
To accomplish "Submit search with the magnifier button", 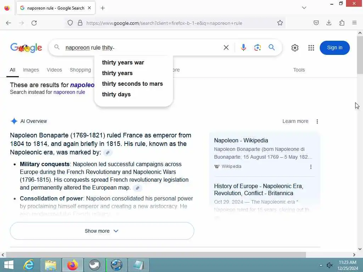I will [272, 47].
